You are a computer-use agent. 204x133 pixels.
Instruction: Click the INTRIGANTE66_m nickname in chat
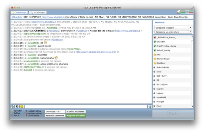click(34, 67)
